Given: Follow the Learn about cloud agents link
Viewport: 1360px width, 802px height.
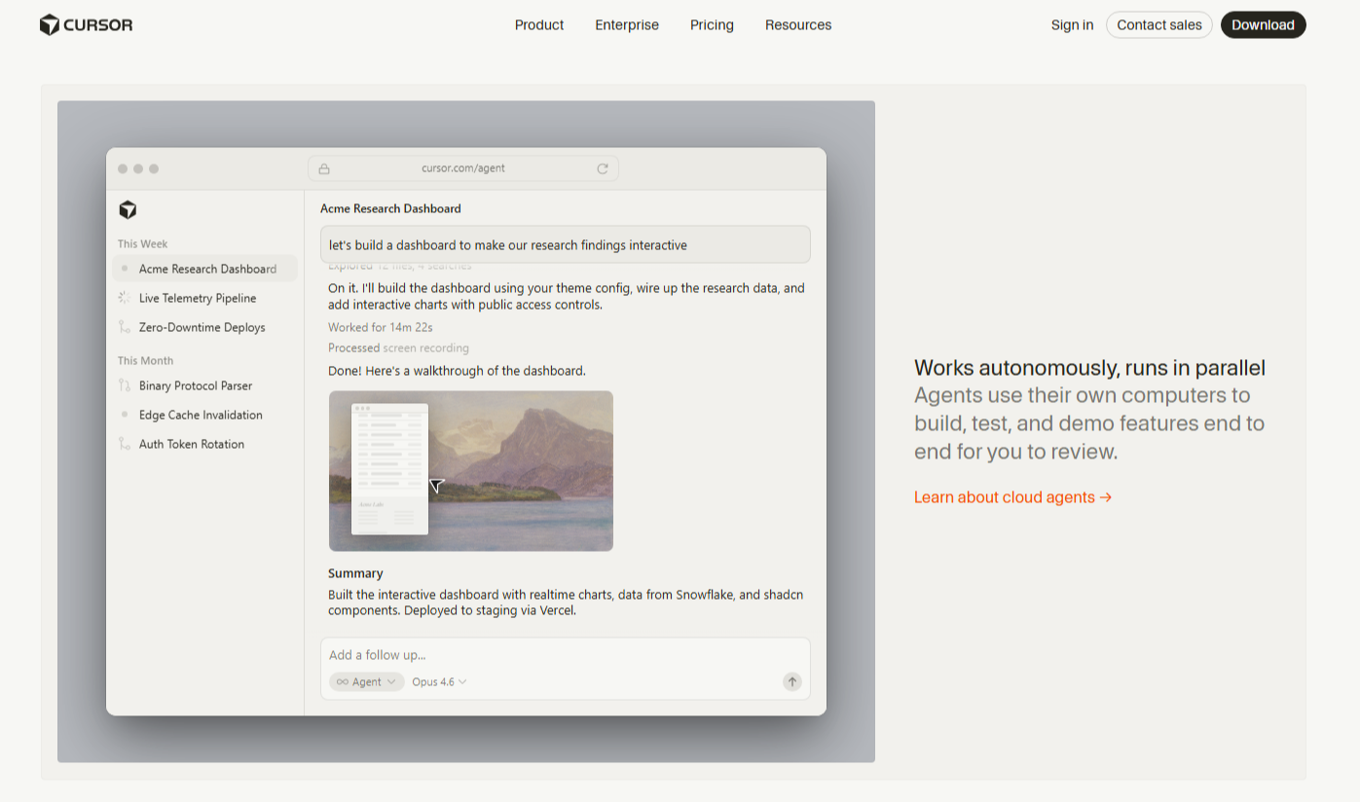Looking at the screenshot, I should [1012, 497].
